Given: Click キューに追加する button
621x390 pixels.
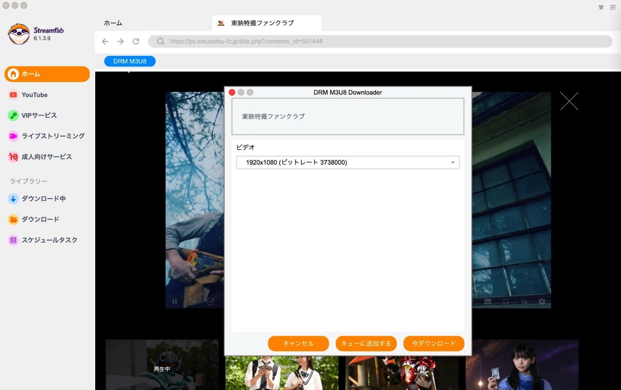Looking at the screenshot, I should [366, 343].
